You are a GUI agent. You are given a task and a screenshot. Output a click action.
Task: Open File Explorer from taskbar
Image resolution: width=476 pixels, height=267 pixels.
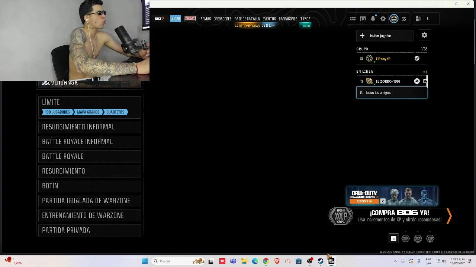pyautogui.click(x=244, y=261)
